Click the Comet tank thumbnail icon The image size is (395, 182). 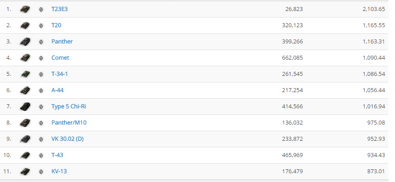tap(25, 58)
